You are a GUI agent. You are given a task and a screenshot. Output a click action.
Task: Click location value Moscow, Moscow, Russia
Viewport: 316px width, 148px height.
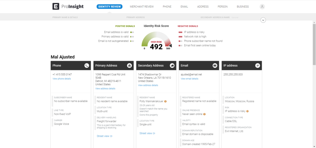click(239, 101)
